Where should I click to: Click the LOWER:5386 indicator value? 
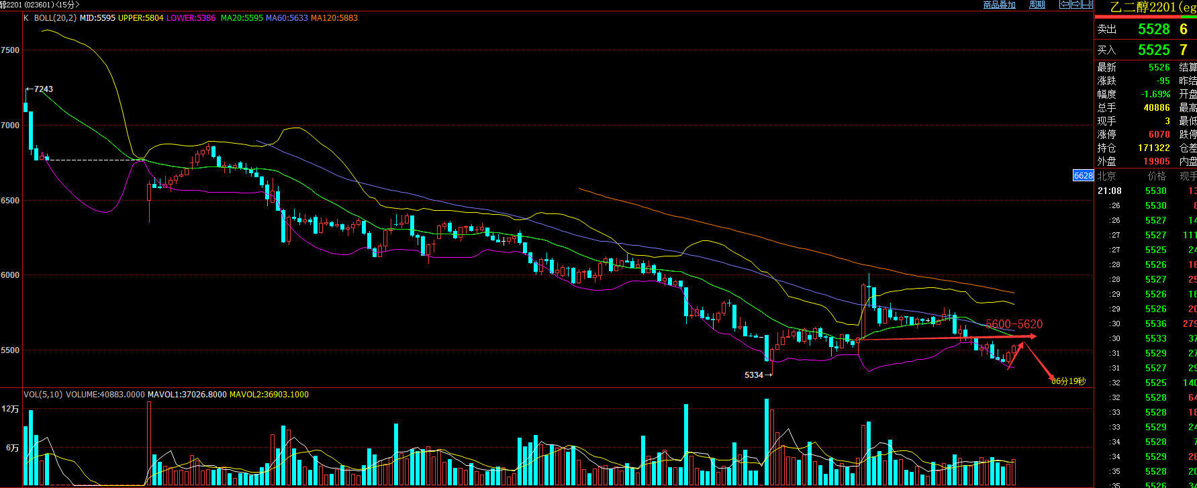[x=191, y=18]
